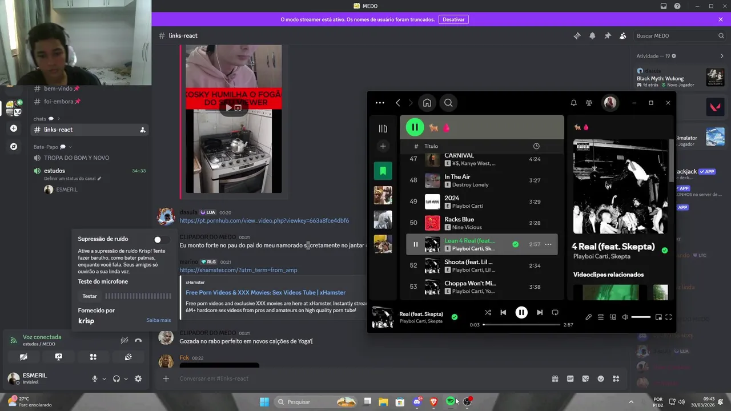Click Desativar streamer mode button
The image size is (731, 411).
click(453, 19)
